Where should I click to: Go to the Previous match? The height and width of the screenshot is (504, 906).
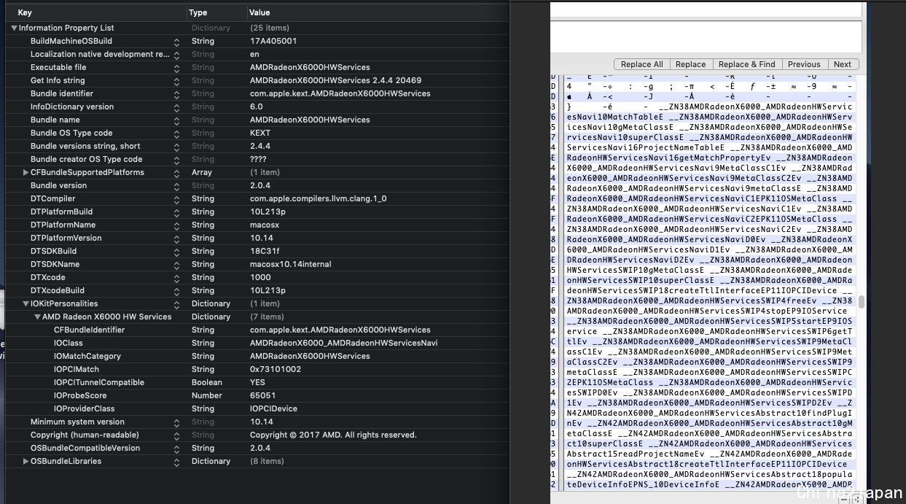pos(804,64)
